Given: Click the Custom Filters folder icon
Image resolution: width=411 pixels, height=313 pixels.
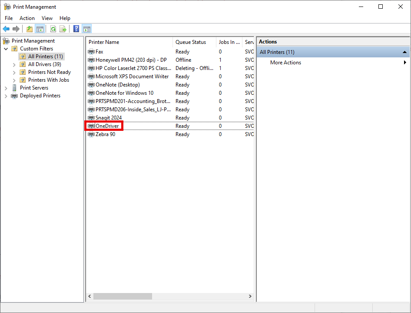Looking at the screenshot, I should pyautogui.click(x=15, y=49).
